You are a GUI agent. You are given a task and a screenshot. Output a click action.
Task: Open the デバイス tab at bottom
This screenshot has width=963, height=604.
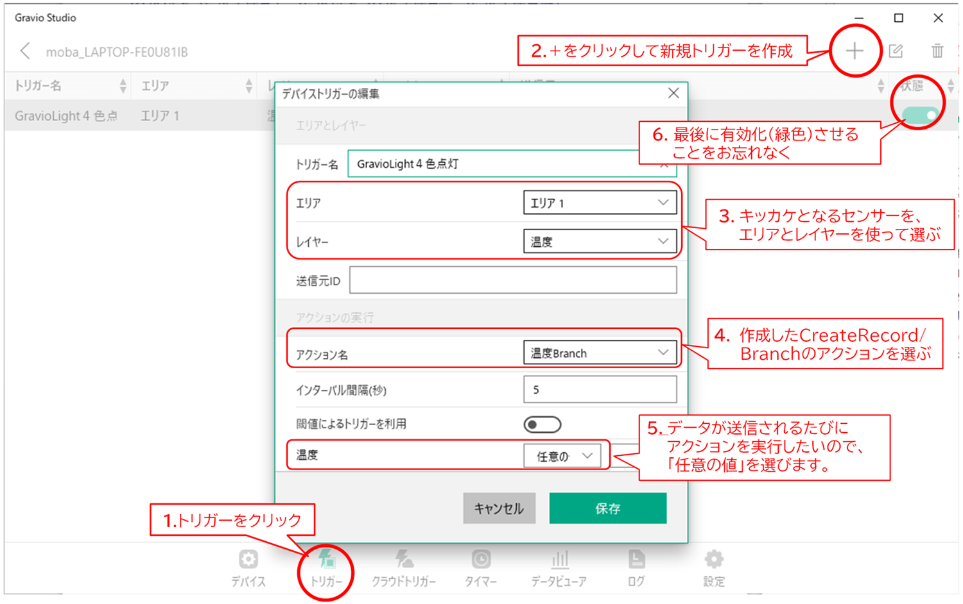248,568
